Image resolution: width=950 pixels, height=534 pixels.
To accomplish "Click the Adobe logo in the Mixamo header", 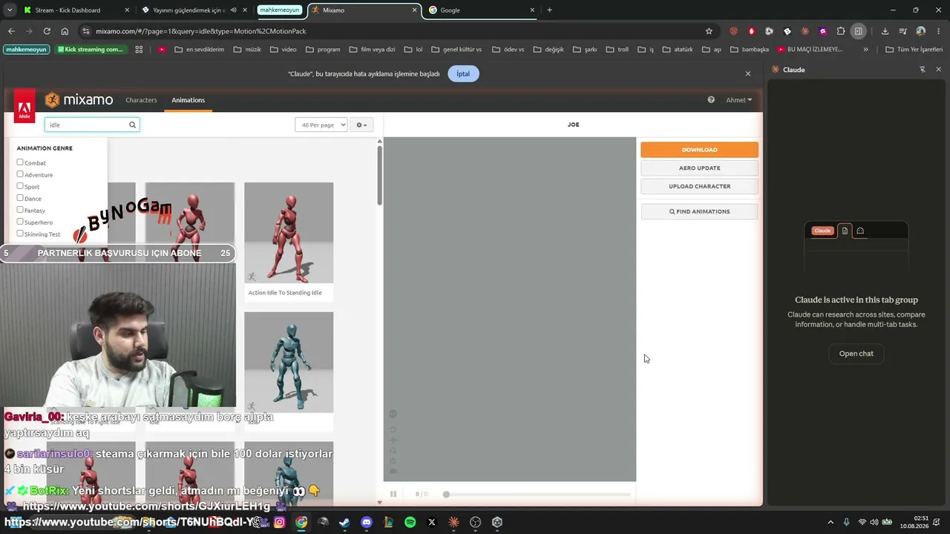I will 24,105.
